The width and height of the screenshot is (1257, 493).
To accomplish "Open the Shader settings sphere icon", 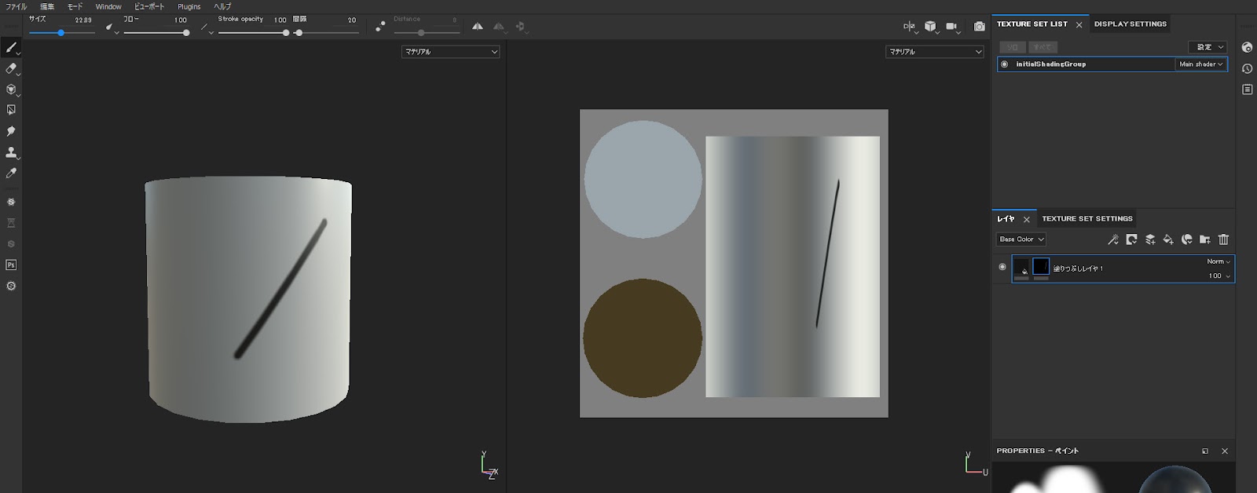I will [1247, 47].
